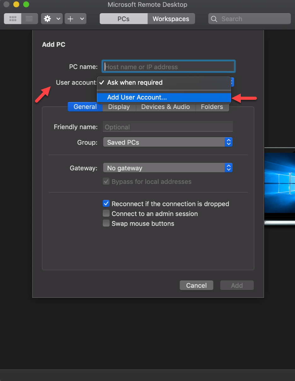Select the Workspaces tab

(171, 19)
